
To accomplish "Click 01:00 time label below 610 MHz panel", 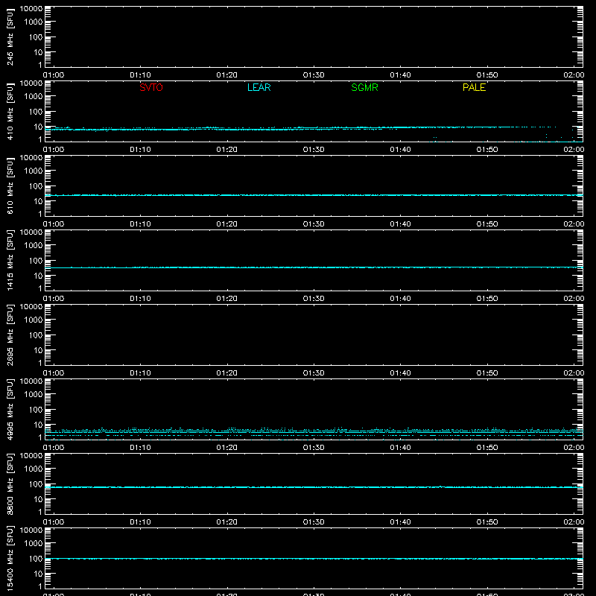I will pos(54,224).
